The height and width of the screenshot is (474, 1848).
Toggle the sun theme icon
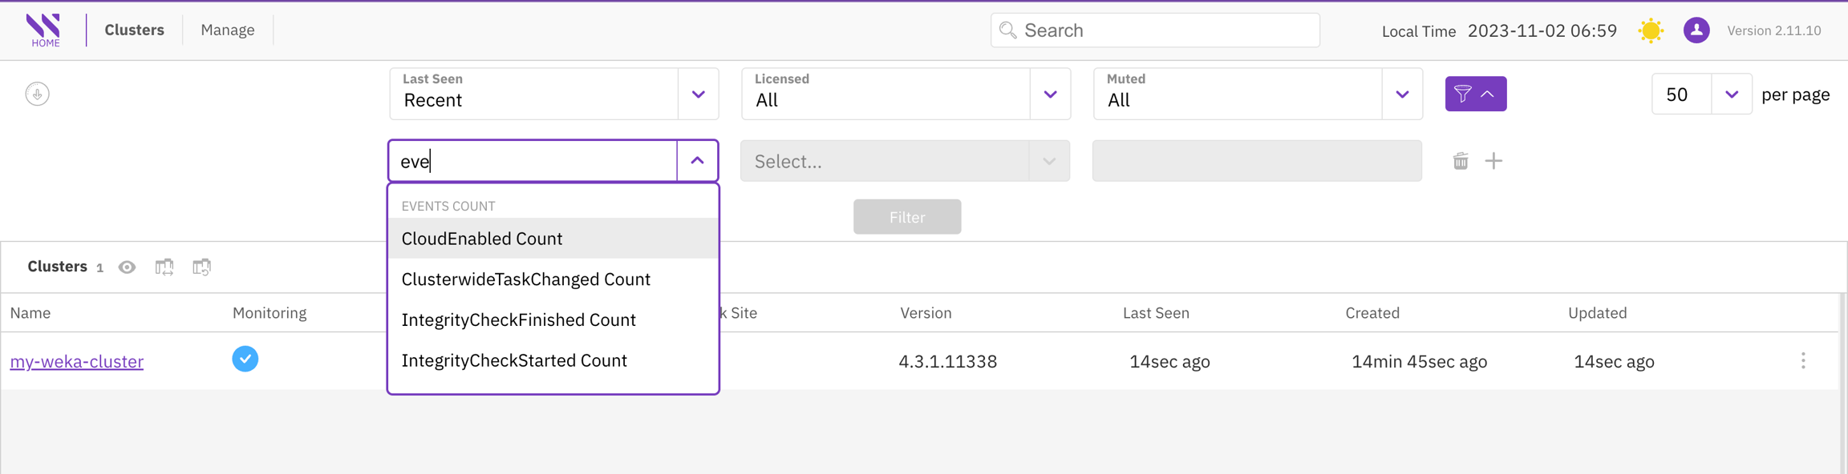[x=1651, y=31]
